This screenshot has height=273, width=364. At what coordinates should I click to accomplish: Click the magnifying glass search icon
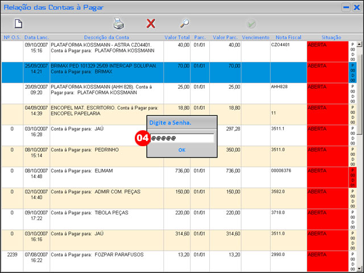coord(184,24)
